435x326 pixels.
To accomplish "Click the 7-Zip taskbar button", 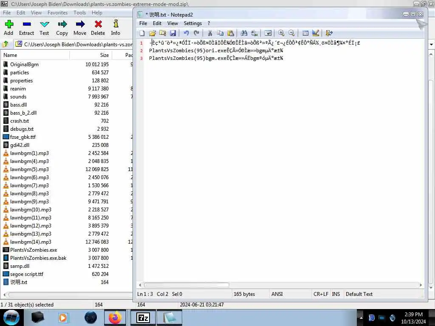I will [143, 318].
